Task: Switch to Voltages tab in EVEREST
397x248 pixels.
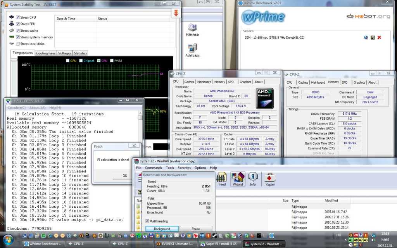Action: (65, 53)
